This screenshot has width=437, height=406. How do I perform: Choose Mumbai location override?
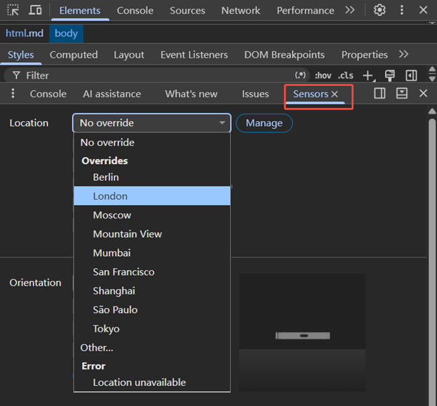[152, 253]
